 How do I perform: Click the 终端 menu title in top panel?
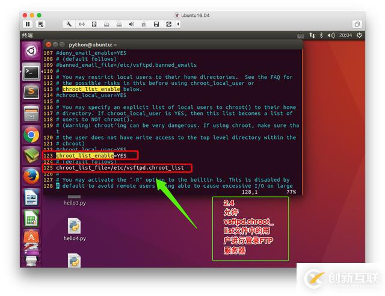click(27, 35)
